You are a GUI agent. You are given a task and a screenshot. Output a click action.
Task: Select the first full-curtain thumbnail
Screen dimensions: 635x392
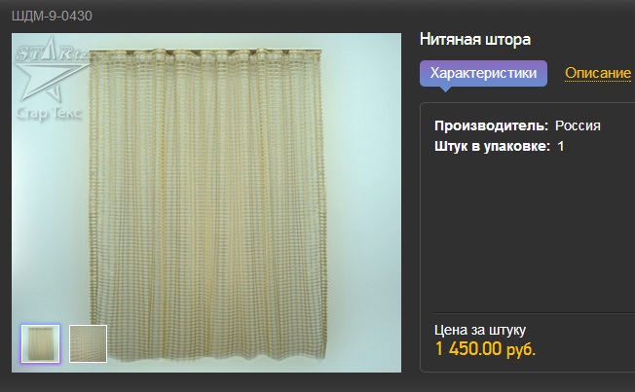41,343
